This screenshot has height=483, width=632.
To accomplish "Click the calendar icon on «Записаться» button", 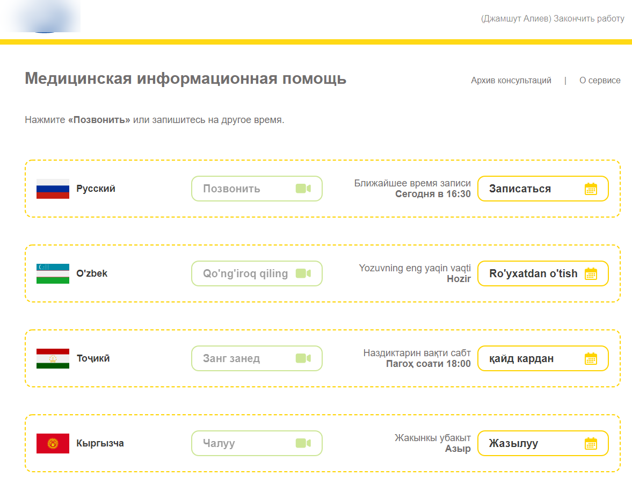I will tap(592, 189).
